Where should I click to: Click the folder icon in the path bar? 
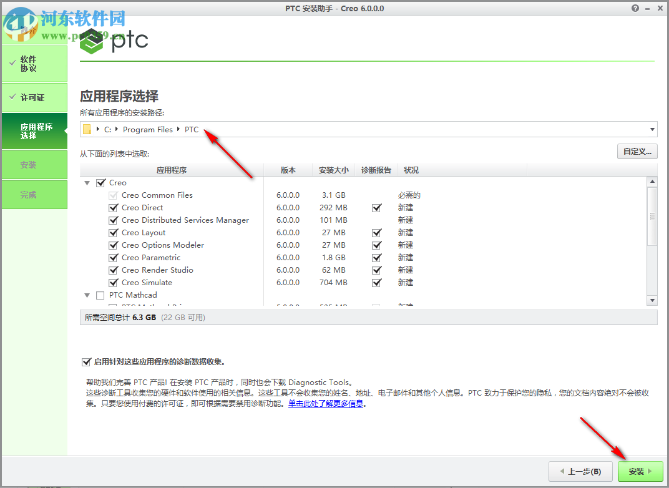click(x=87, y=129)
